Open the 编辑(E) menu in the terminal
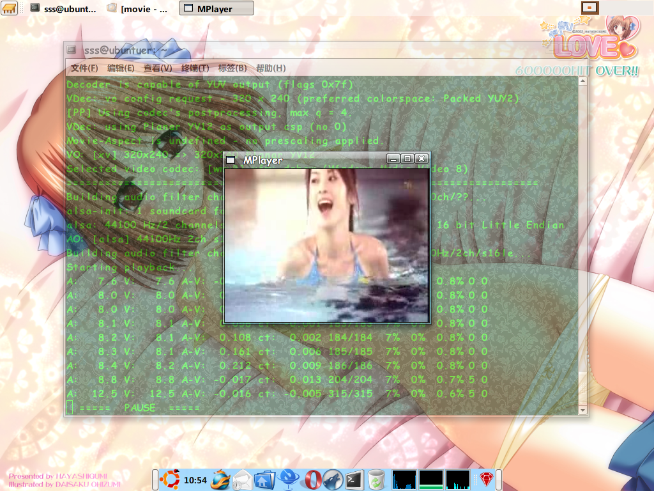654x491 pixels. pos(121,68)
